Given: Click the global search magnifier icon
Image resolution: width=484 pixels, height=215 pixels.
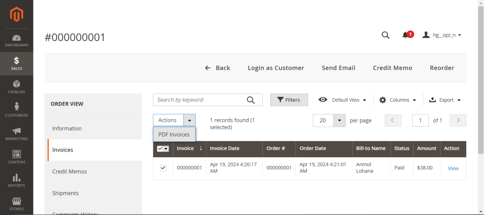Looking at the screenshot, I should pos(385,35).
